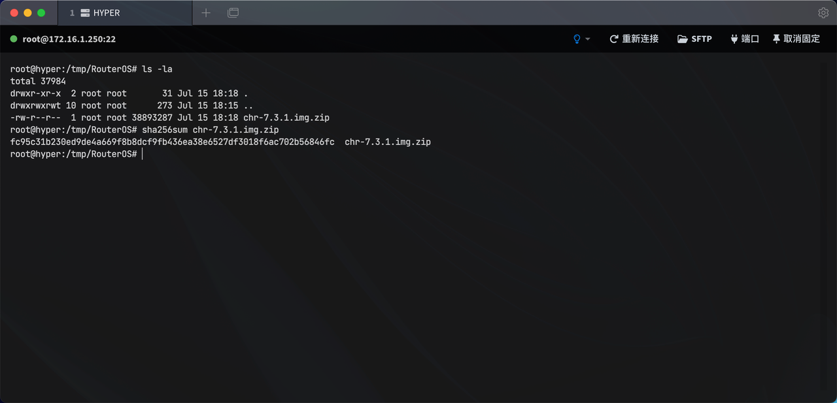The width and height of the screenshot is (837, 403).
Task: Focus the terminal at the last prompt cursor
Action: (x=141, y=153)
